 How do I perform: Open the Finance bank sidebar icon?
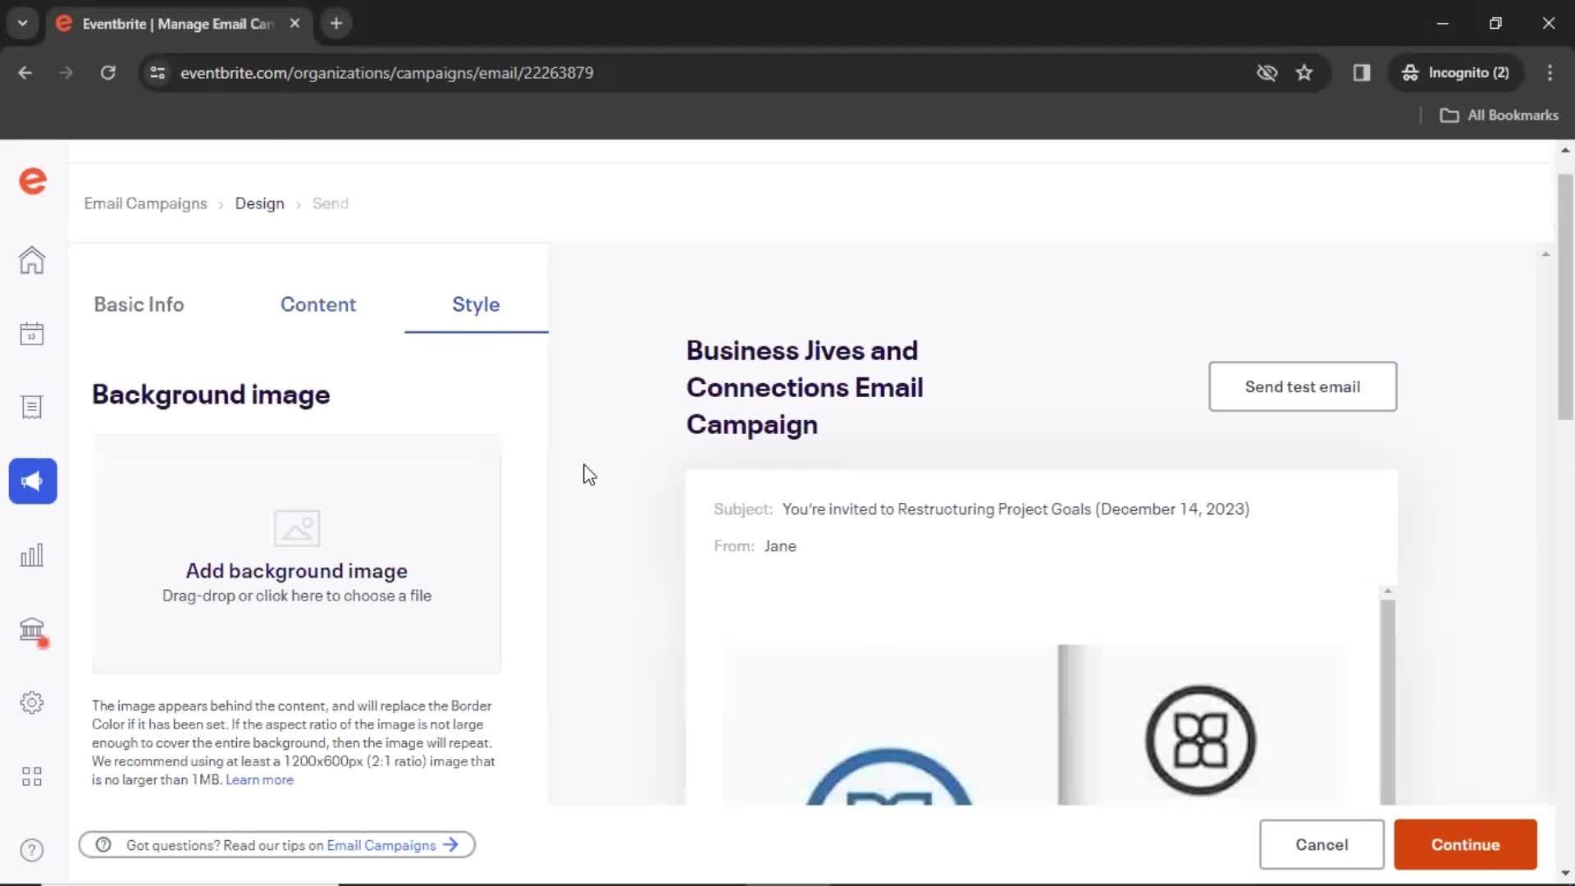click(x=32, y=629)
